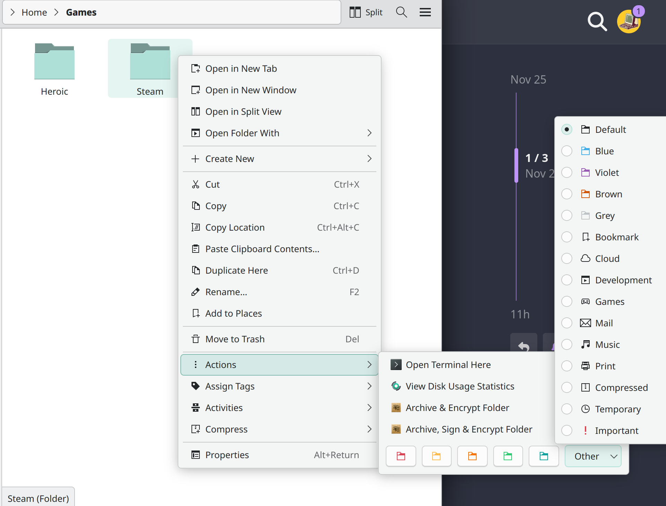Viewport: 666px width, 506px height.
Task: Choose Move to Trash
Action: pos(235,339)
